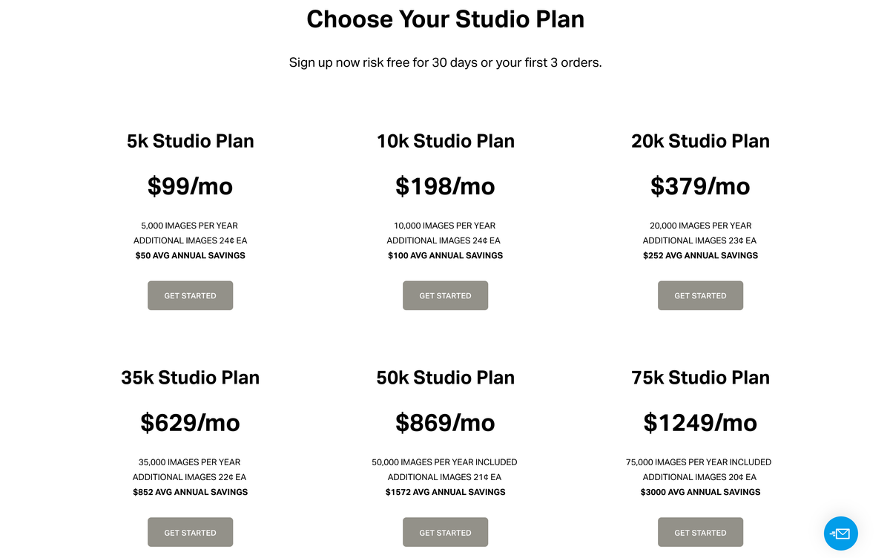Select the 35k Studio Plan heading
Viewport: 890px width, 558px height.
click(x=191, y=378)
